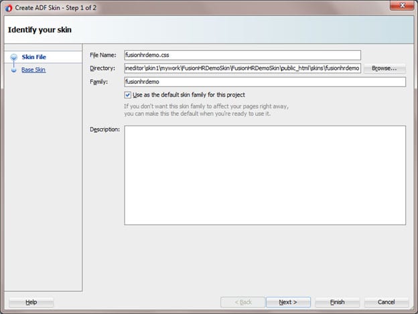
Task: Click the Create ADF Skin title bar icon
Action: [8, 7]
